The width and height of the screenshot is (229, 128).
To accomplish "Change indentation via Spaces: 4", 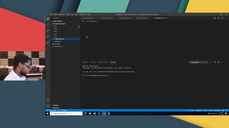I will tap(199, 111).
